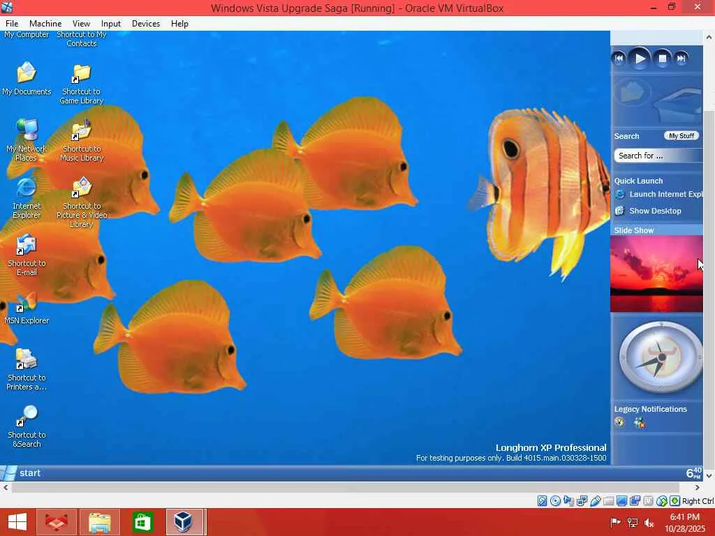Image resolution: width=715 pixels, height=536 pixels.
Task: Click VirtualBox network status icon
Action: [x=582, y=501]
